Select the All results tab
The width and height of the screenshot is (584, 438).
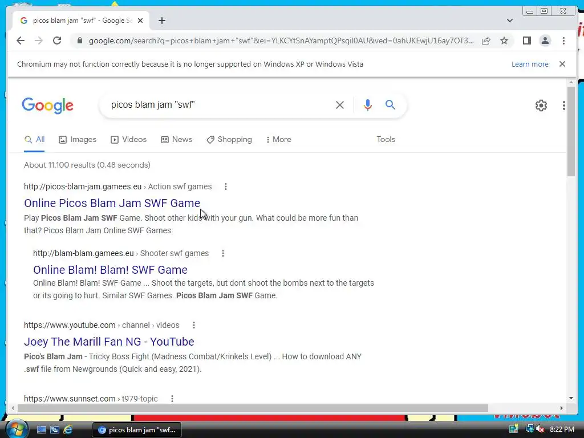(34, 140)
